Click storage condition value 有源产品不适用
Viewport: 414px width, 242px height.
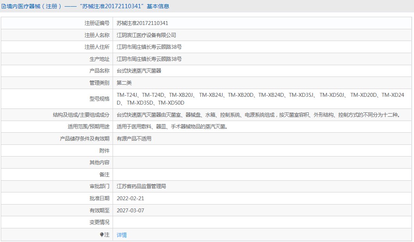(x=134, y=139)
